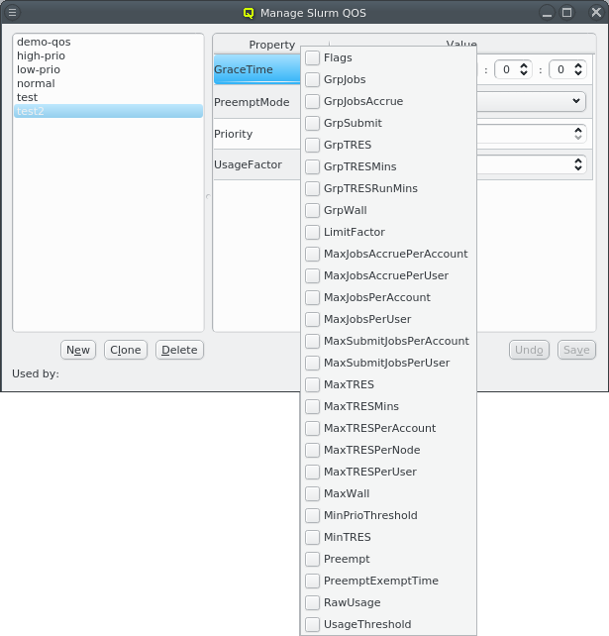The width and height of the screenshot is (609, 636).
Task: Check the GrpWall option
Action: 312,210
